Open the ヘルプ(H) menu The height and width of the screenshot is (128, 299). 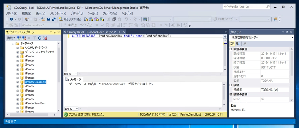click(x=127, y=14)
